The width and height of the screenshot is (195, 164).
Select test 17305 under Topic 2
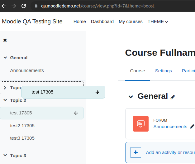21,113
